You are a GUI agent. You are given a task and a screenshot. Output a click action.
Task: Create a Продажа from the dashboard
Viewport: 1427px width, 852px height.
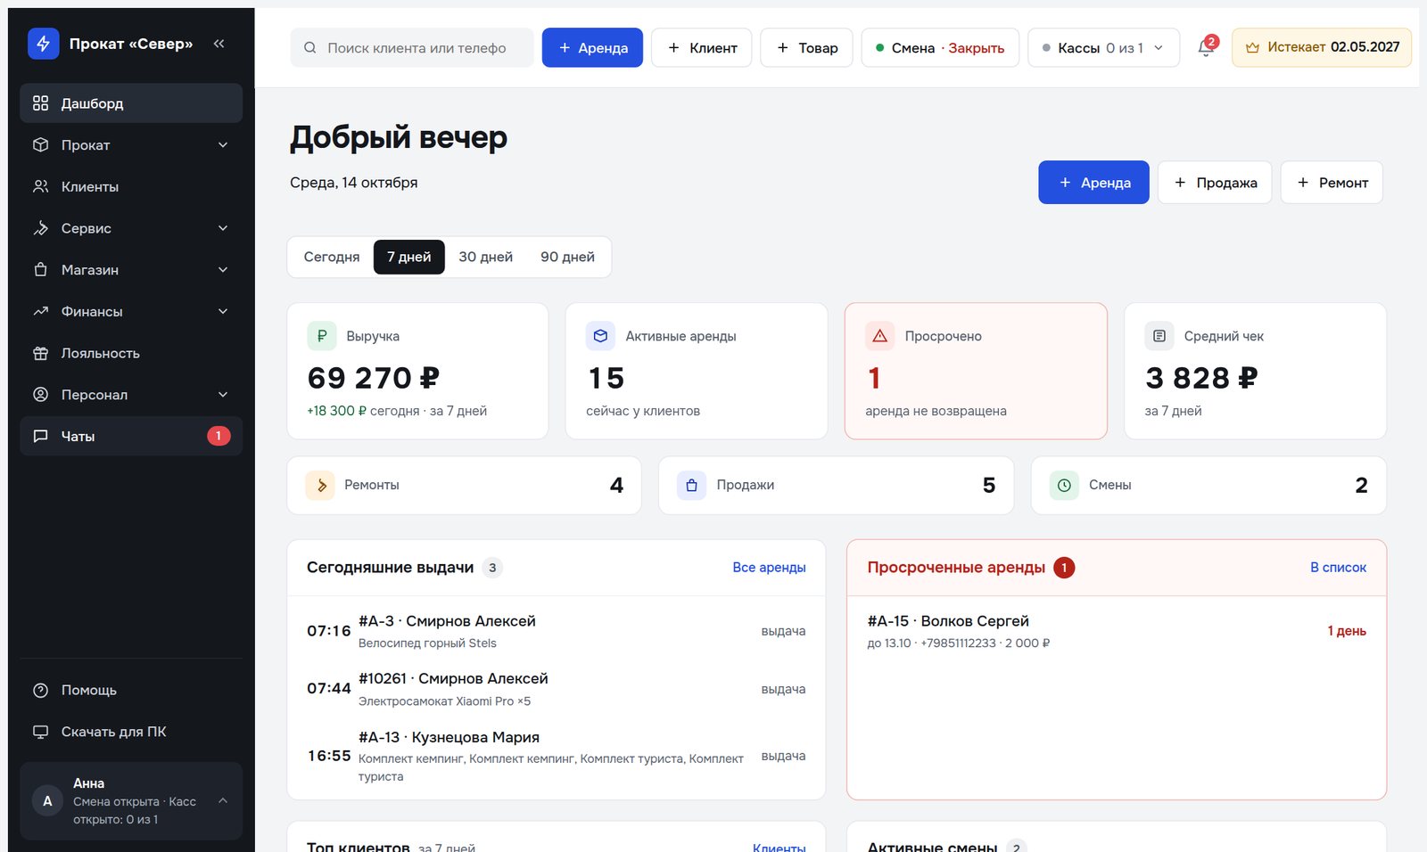click(x=1215, y=183)
